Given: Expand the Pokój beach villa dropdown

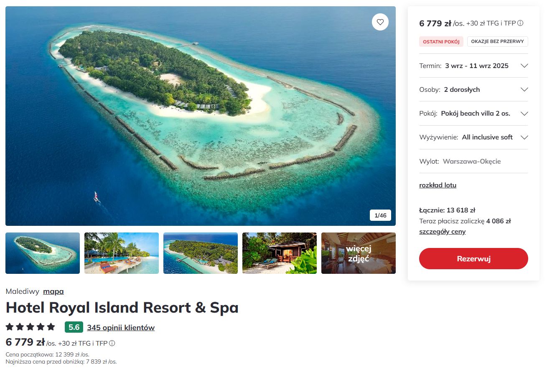Looking at the screenshot, I should coord(473,113).
